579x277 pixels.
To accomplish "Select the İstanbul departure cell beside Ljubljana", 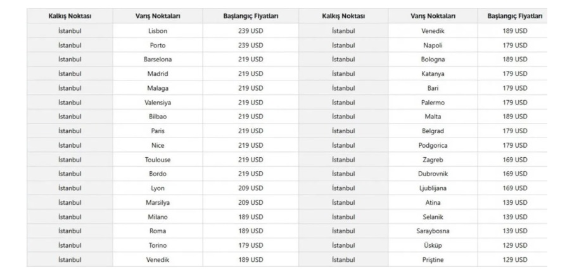I will coord(343,188).
